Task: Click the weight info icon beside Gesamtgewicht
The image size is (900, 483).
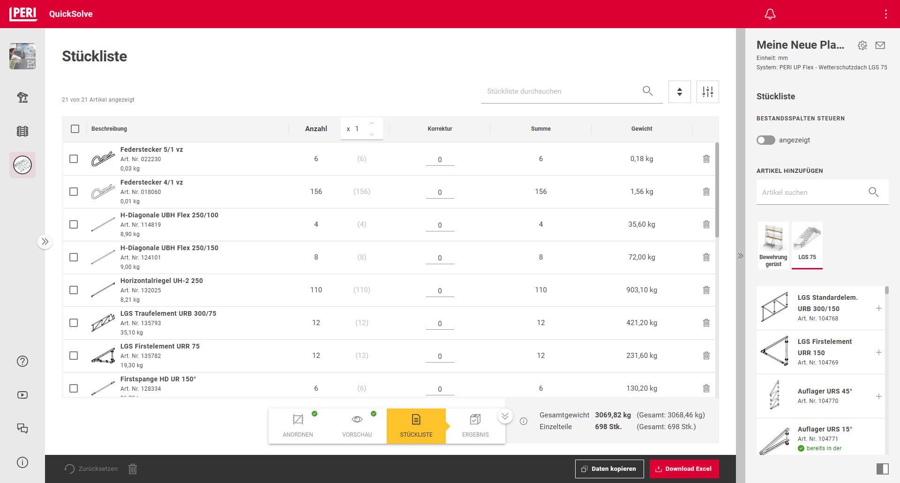Action: point(524,421)
